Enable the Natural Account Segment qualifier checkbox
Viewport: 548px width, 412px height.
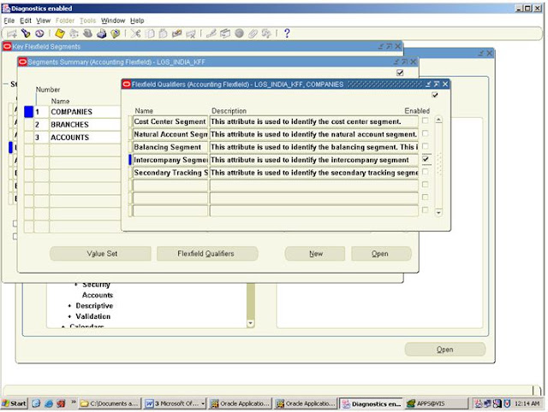426,133
